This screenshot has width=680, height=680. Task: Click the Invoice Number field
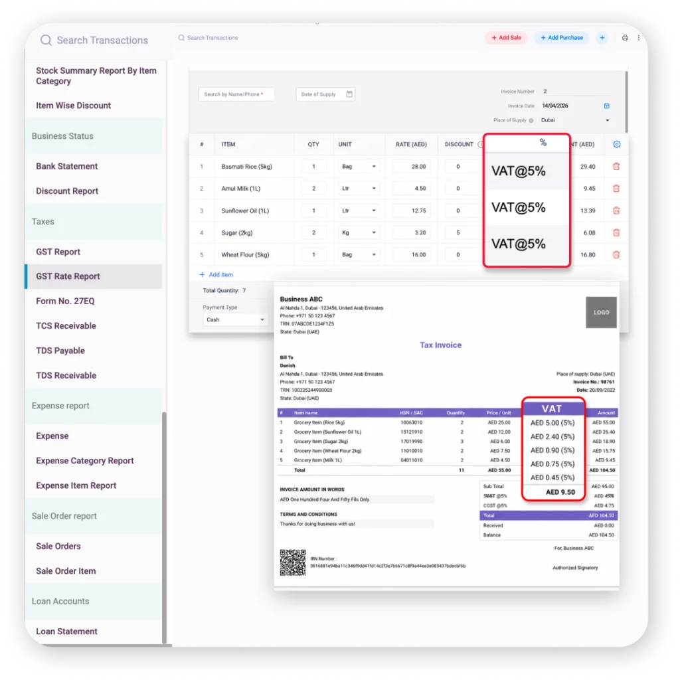[x=576, y=91]
